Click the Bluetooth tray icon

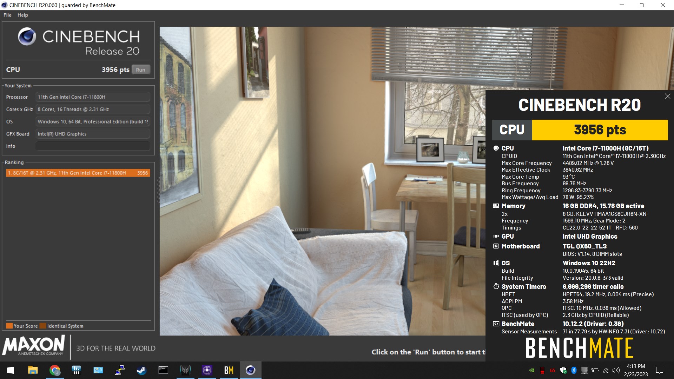(574, 370)
